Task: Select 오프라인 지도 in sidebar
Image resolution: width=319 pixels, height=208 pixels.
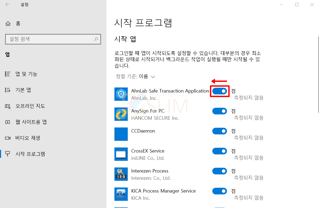Action: [x=30, y=106]
